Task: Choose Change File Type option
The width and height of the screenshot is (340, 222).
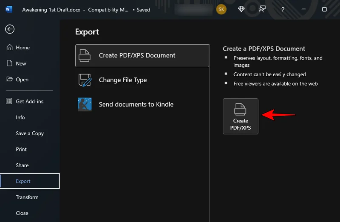Action: click(122, 80)
